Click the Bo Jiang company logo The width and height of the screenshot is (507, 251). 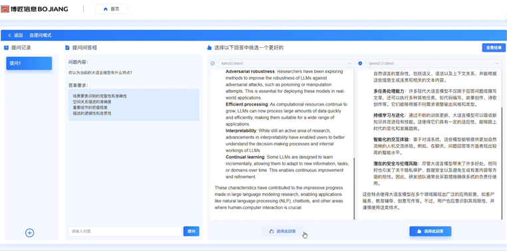[35, 9]
